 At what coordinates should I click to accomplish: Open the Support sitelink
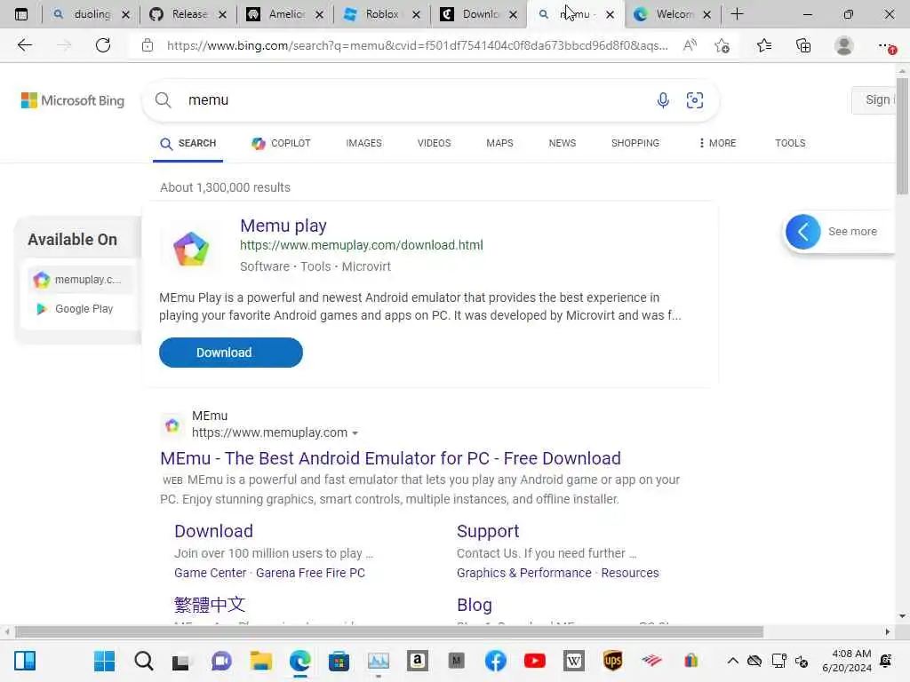click(488, 531)
